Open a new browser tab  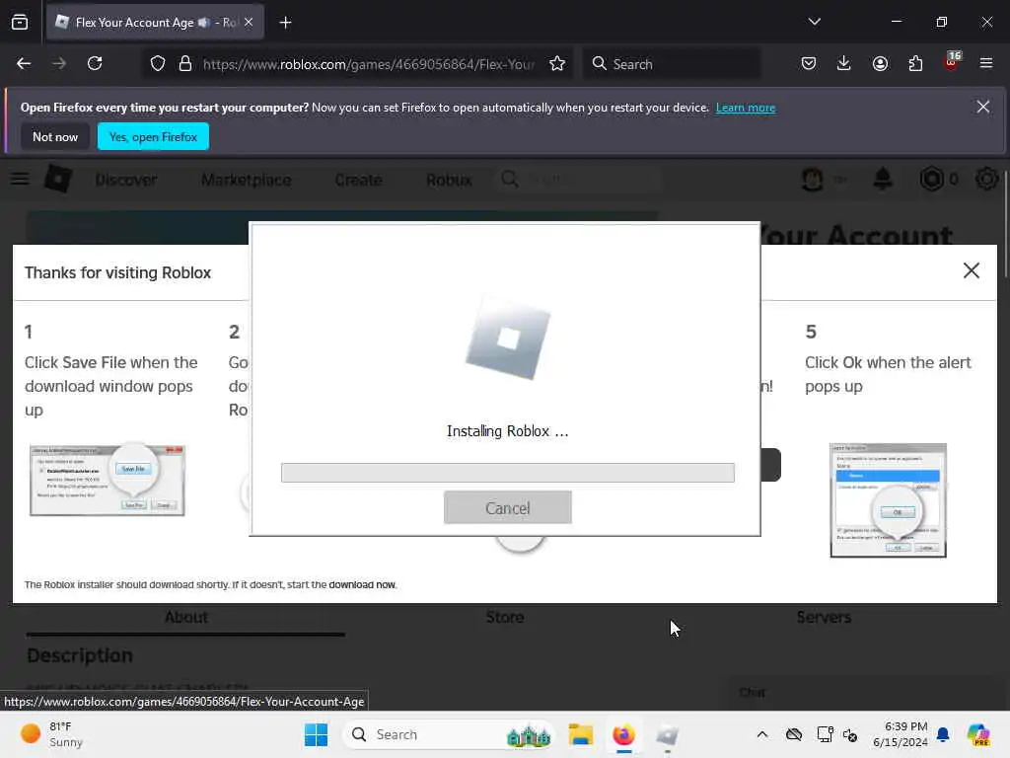click(285, 23)
